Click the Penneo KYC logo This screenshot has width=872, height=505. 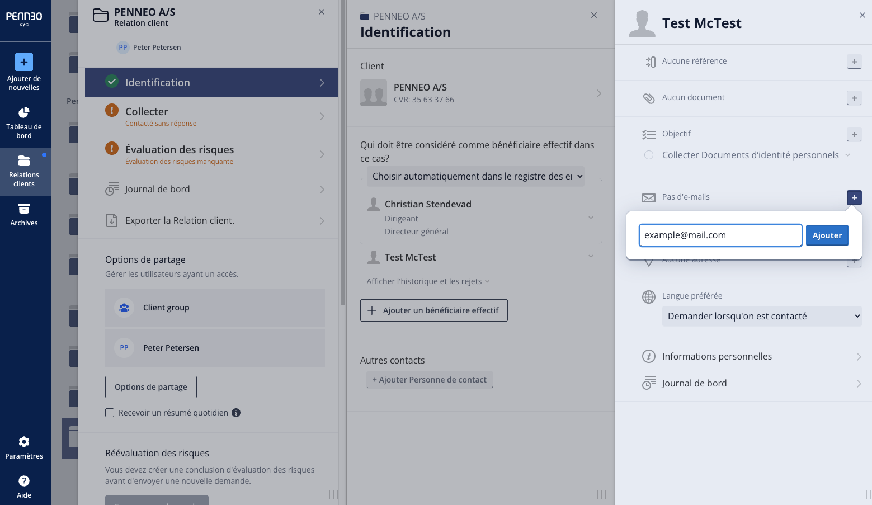coord(24,18)
